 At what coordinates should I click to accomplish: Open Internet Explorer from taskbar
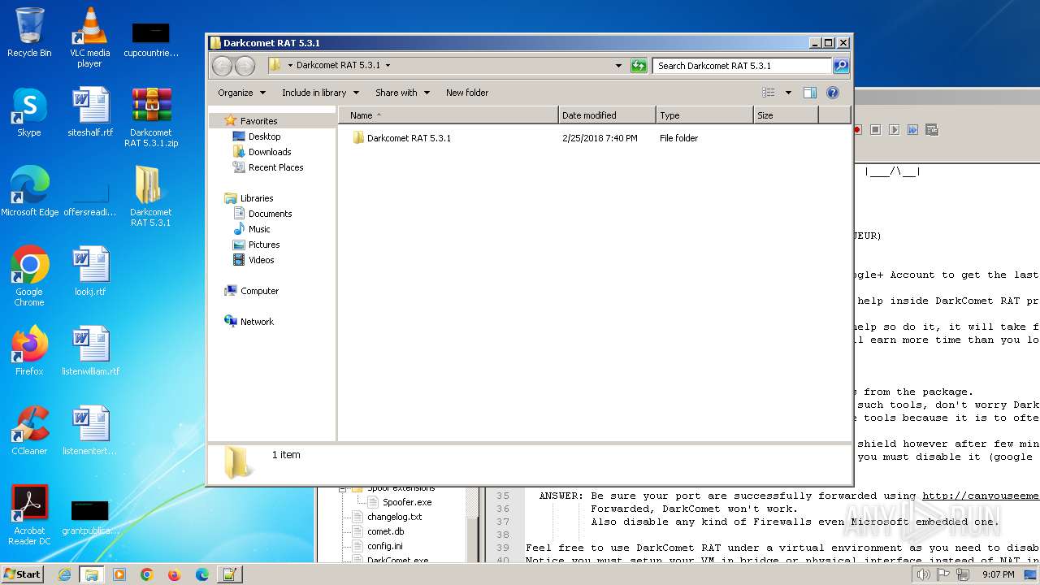(64, 574)
